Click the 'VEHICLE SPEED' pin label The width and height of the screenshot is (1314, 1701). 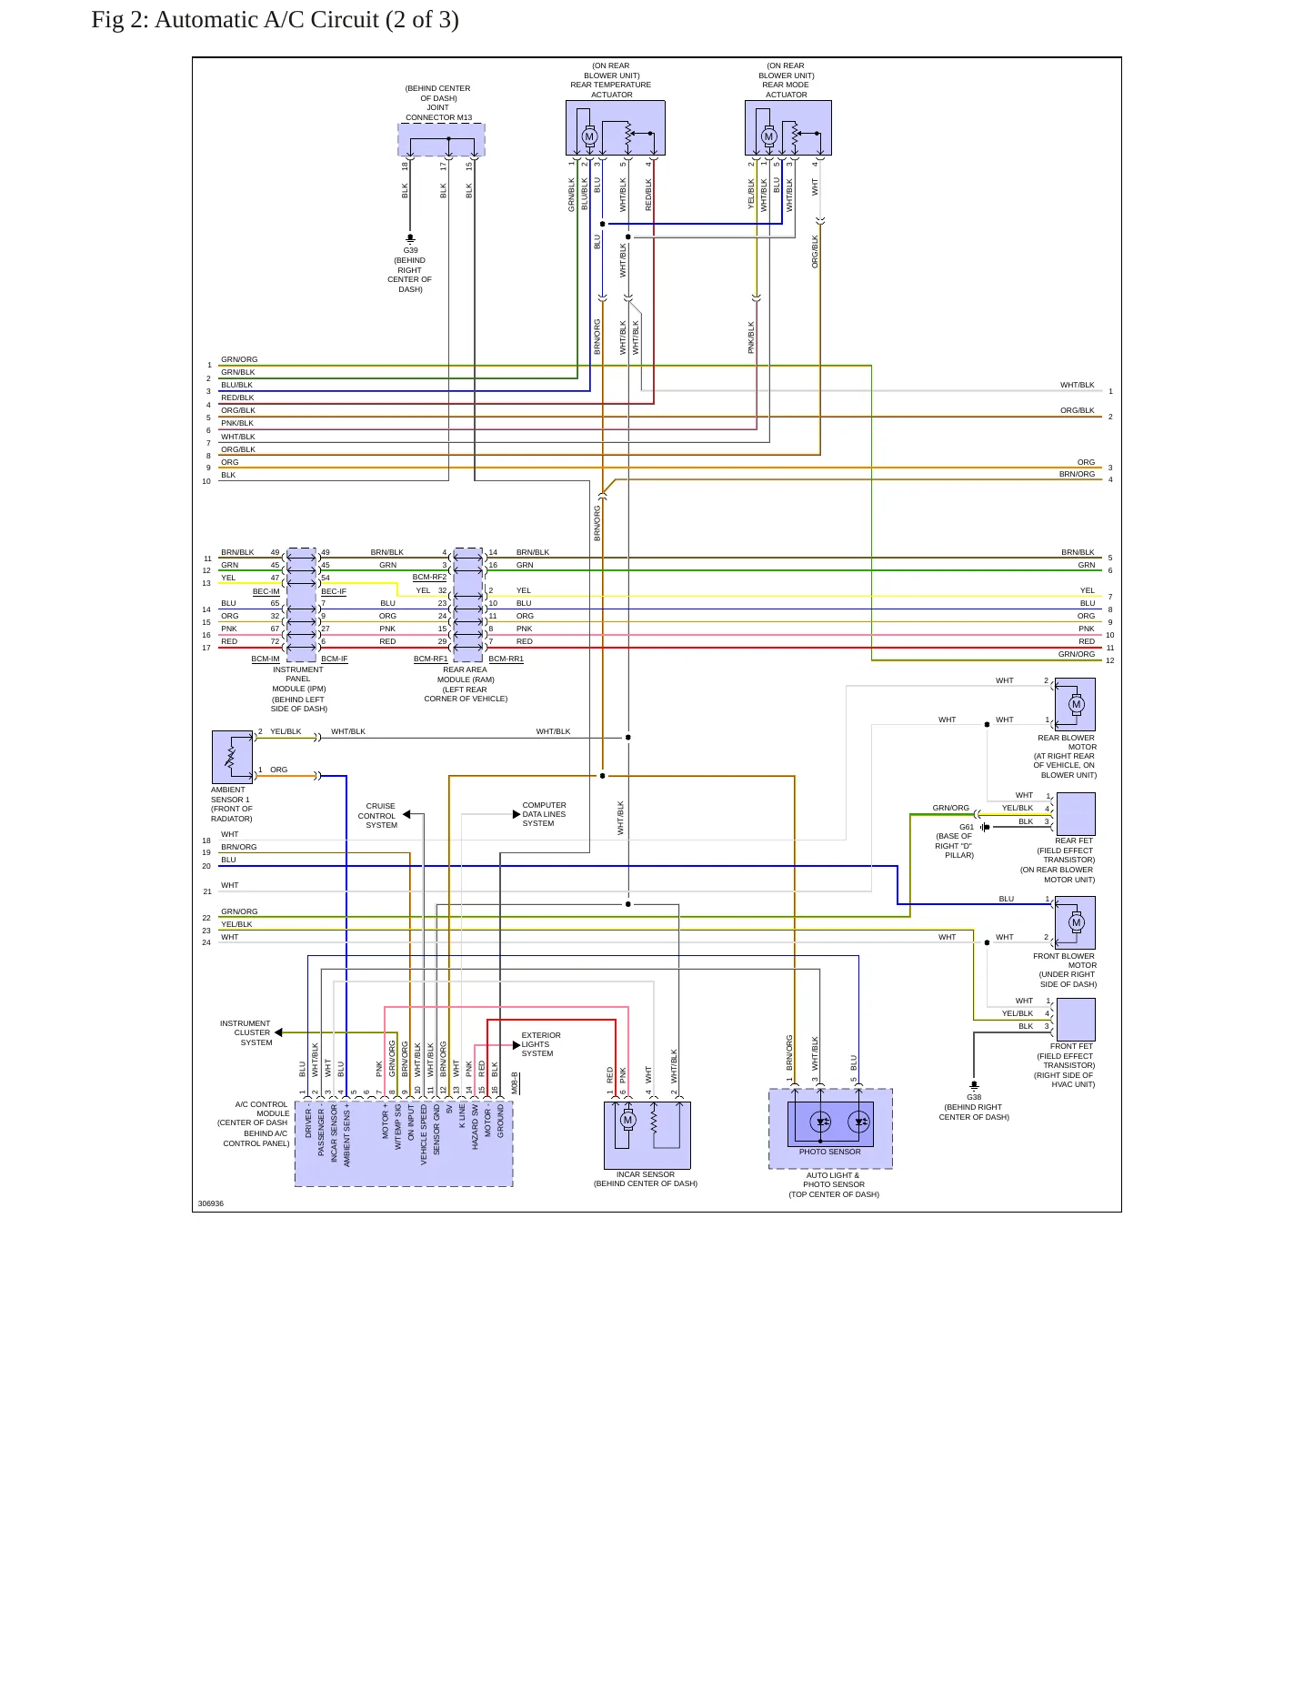424,1135
